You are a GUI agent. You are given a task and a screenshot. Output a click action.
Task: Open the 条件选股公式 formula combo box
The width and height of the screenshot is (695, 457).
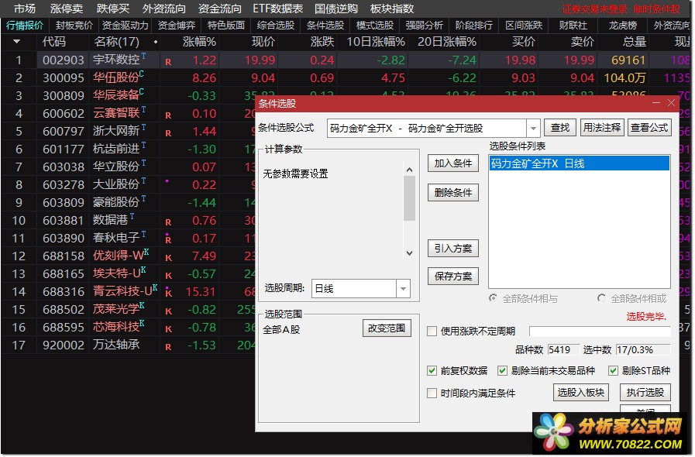pos(433,128)
